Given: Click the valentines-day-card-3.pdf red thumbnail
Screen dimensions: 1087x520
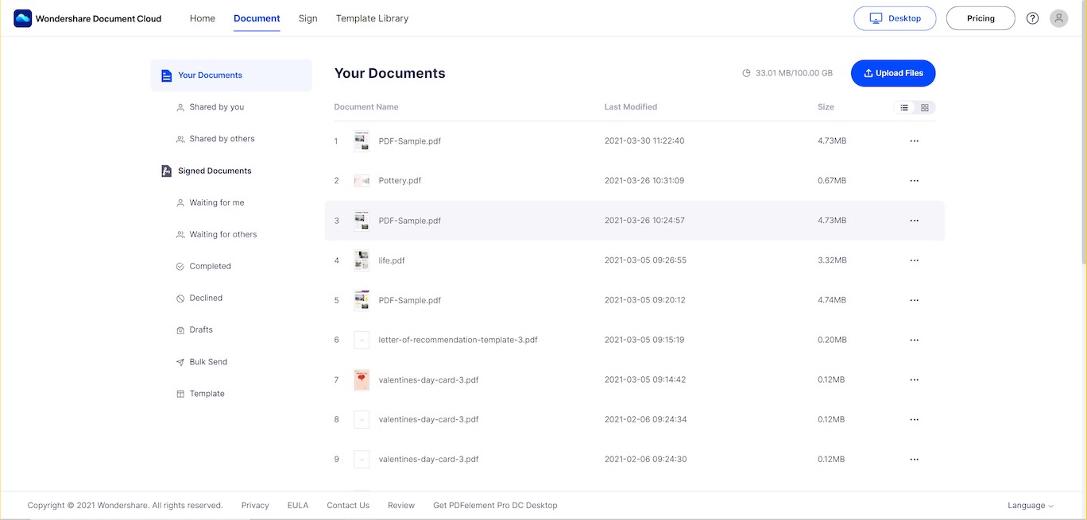Looking at the screenshot, I should [x=362, y=379].
